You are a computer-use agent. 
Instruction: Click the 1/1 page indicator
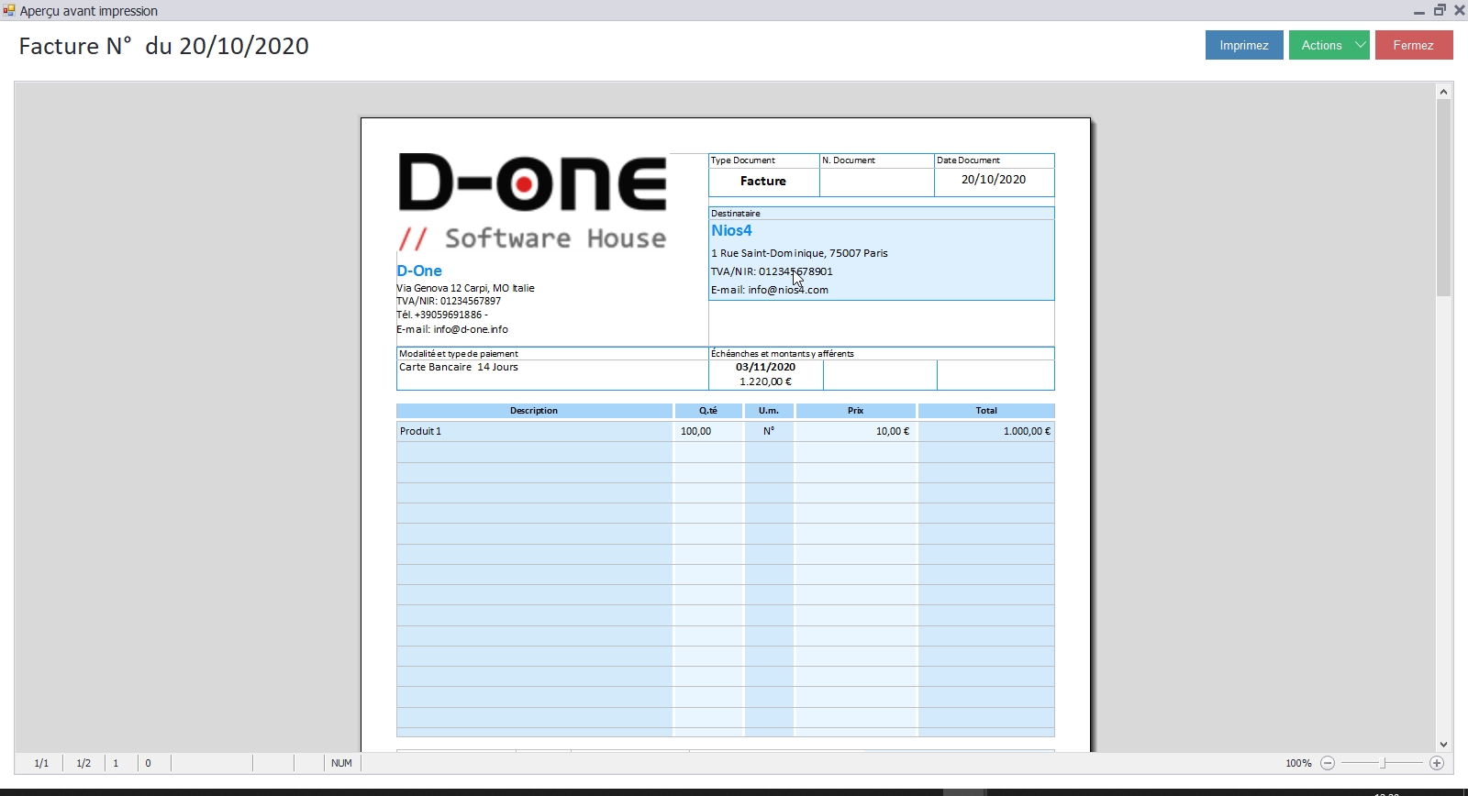click(41, 763)
